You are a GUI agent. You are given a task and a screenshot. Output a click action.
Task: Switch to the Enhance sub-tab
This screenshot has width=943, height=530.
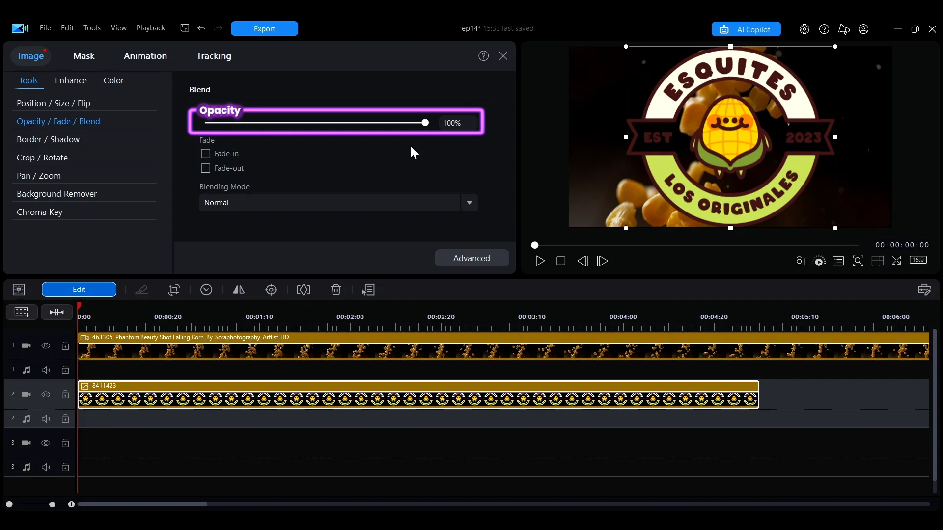pos(71,80)
